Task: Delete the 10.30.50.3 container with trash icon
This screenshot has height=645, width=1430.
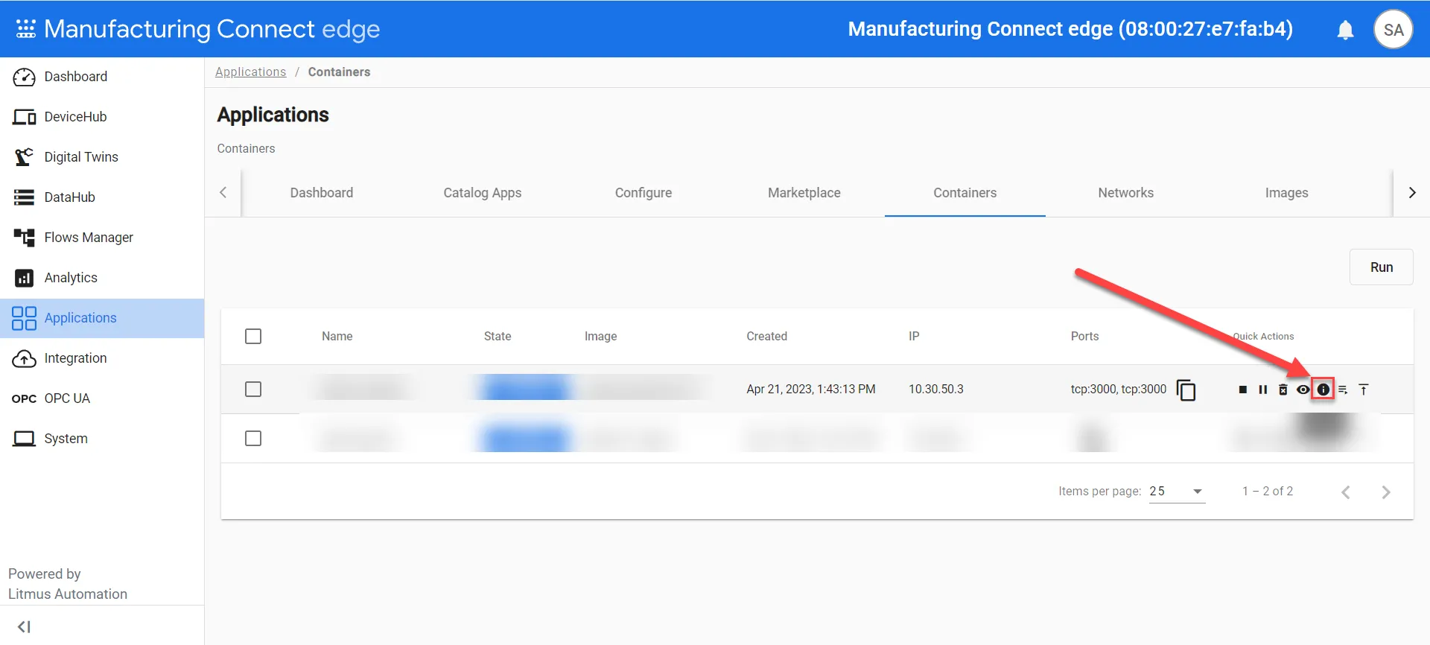Action: pos(1283,390)
